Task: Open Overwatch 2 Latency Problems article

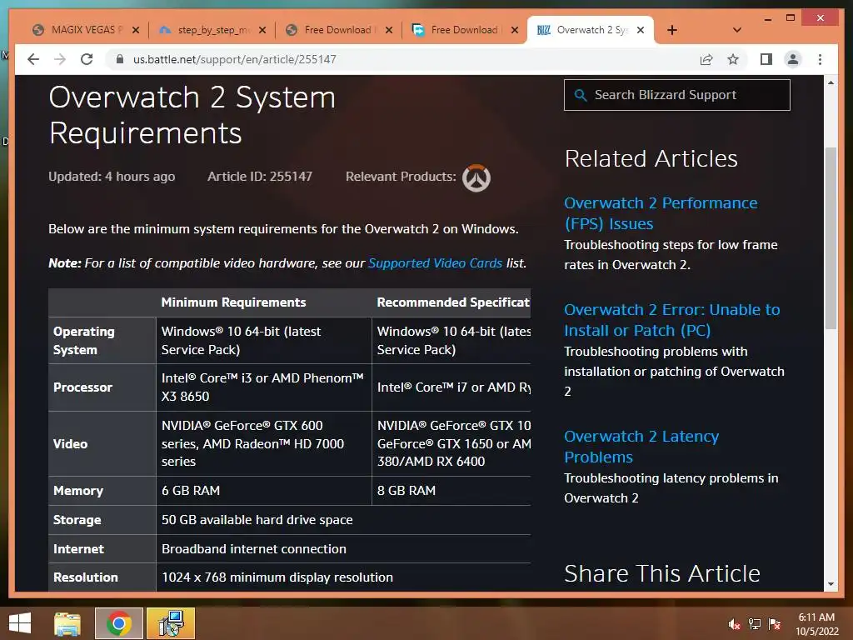Action: 641,447
